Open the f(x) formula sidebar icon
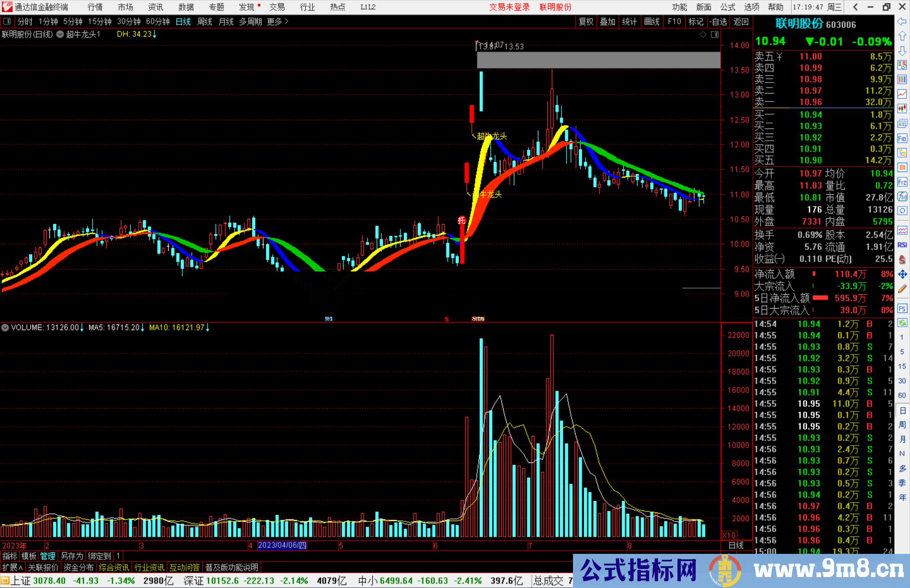This screenshot has height=588, width=910. click(902, 197)
